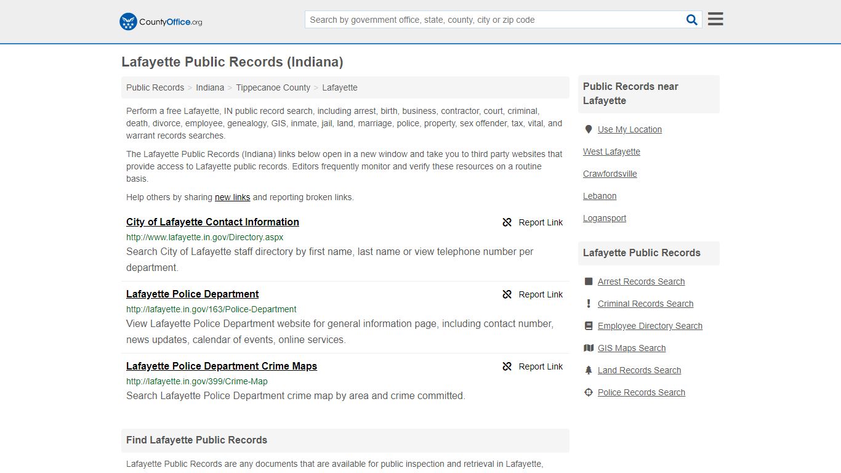
Task: Open Lafayette Police Department link
Action: pyautogui.click(x=192, y=294)
